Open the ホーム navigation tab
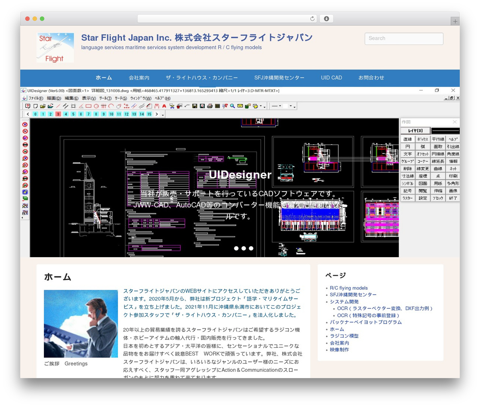The height and width of the screenshot is (407, 480). coord(104,78)
